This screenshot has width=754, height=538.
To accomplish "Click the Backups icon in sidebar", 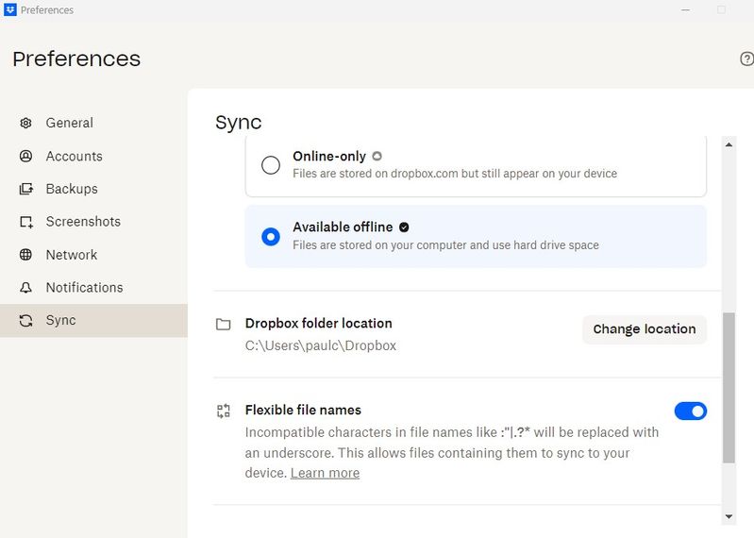I will (26, 189).
